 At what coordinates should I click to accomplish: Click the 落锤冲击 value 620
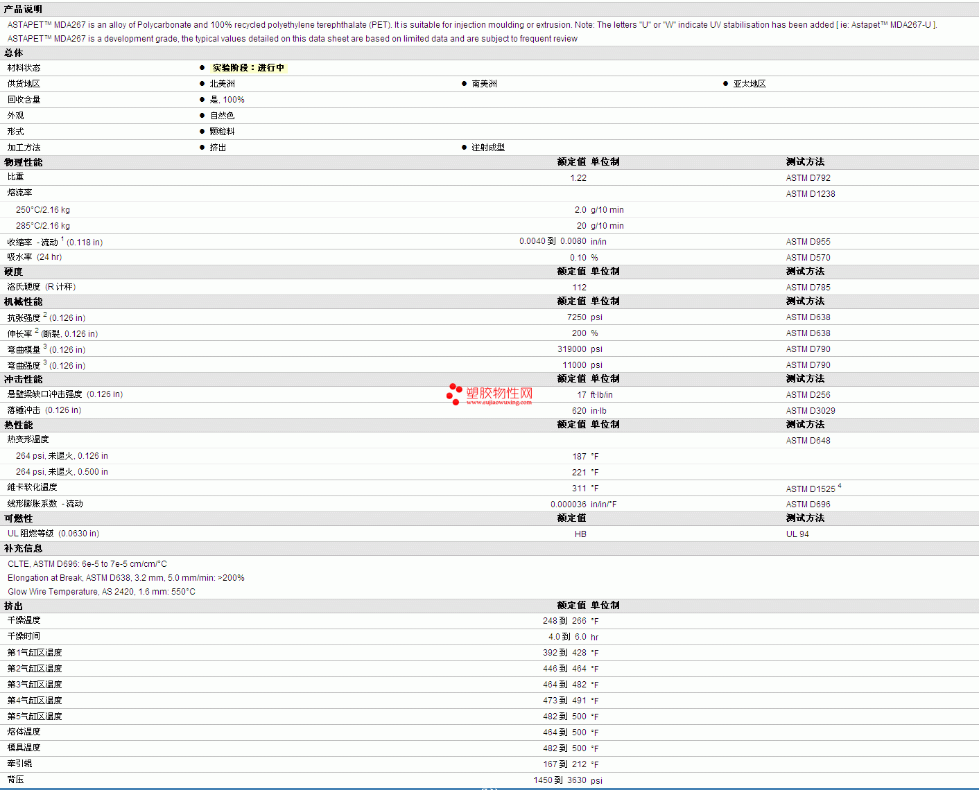(x=580, y=411)
